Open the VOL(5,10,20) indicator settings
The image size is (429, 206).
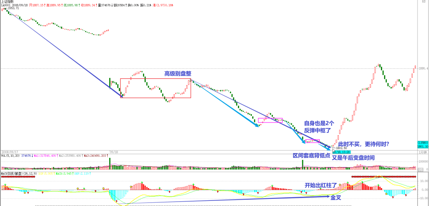coord(11,155)
